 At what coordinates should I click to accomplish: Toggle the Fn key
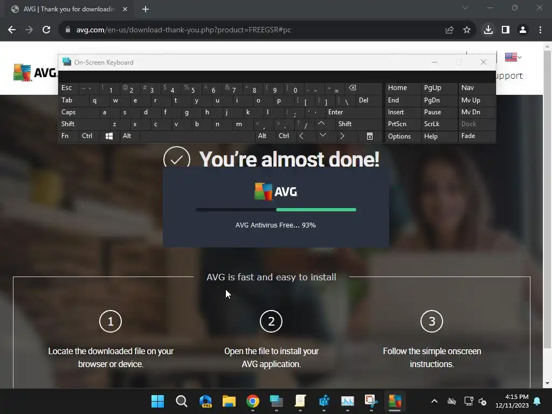coord(68,136)
